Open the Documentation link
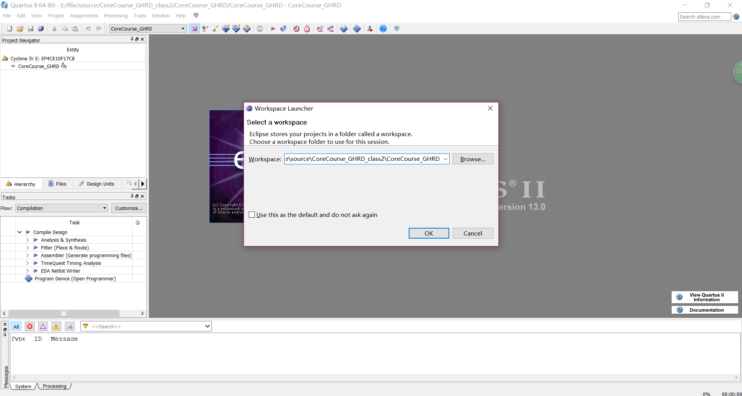742x396 pixels. 705,310
